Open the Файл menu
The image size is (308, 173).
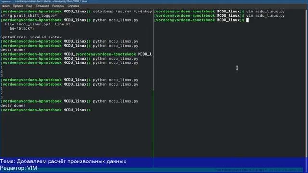tap(6, 6)
